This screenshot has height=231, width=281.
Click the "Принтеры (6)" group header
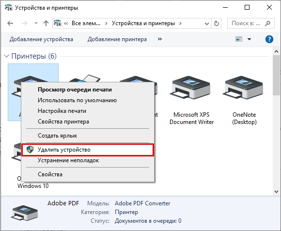(34, 56)
